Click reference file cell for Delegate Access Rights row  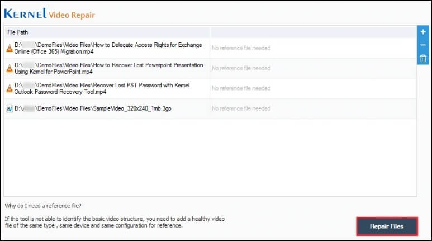(x=314, y=48)
